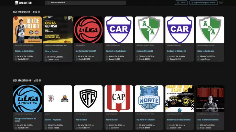Click the search magnifier icon
Viewport: 236px width, 132px height.
point(48,3)
